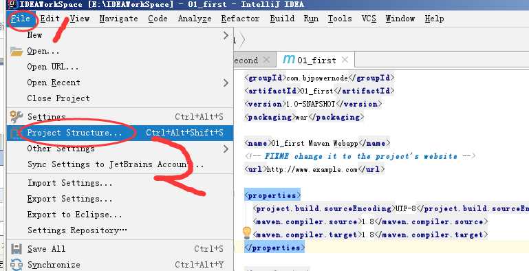Click the Save All floppy disk icon
The width and height of the screenshot is (529, 271).
click(x=17, y=249)
